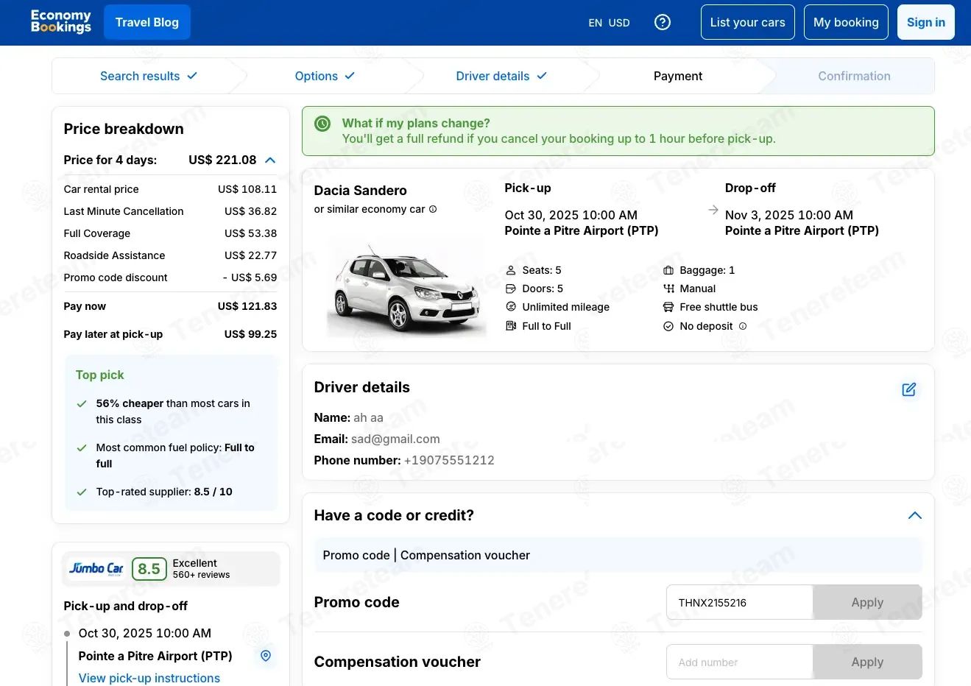Click the promo code input field
The image size is (971, 686).
tap(740, 602)
